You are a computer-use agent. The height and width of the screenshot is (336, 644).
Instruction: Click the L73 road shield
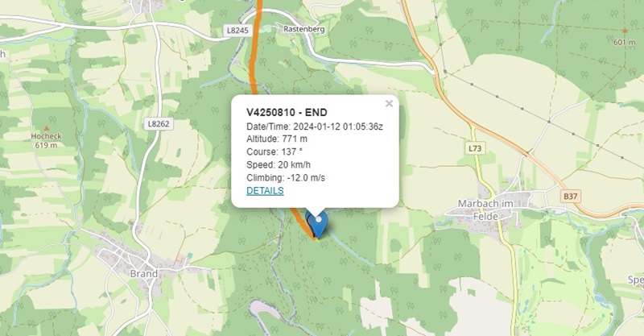tap(475, 147)
